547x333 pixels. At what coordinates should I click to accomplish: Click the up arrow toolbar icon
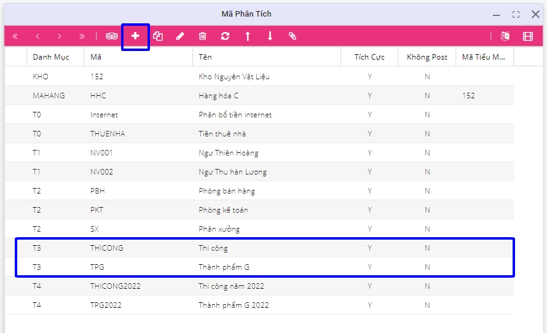[x=248, y=36]
